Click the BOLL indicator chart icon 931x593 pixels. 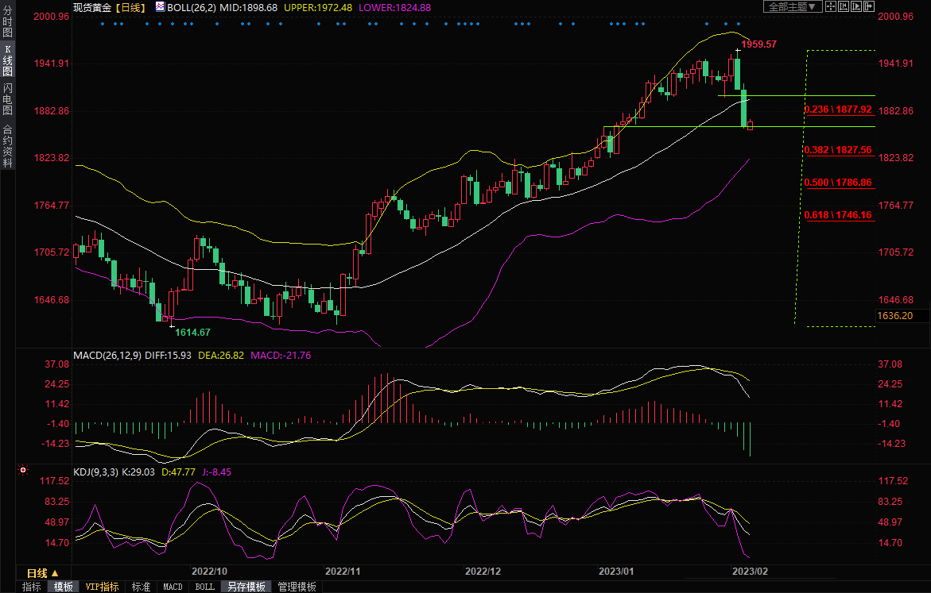coord(160,6)
